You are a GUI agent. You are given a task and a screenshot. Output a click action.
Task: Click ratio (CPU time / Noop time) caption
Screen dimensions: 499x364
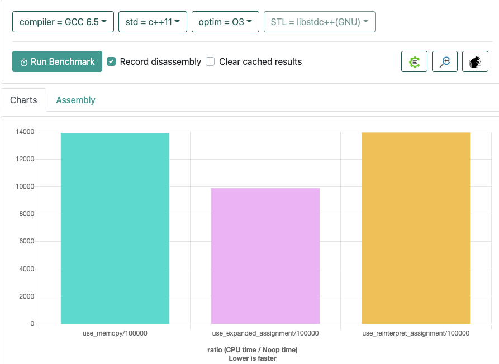point(253,349)
